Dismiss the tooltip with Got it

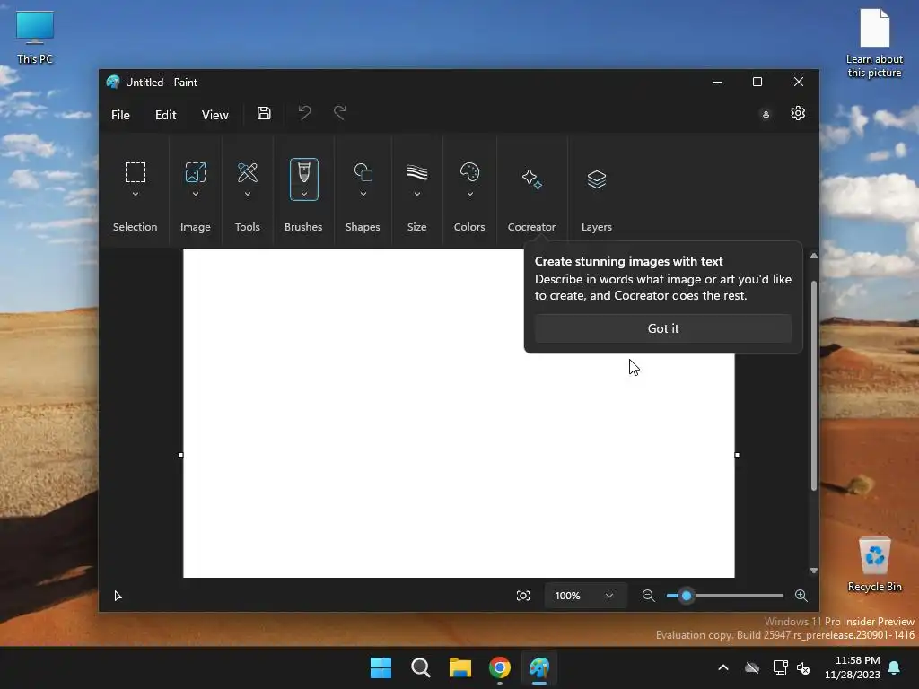click(663, 328)
